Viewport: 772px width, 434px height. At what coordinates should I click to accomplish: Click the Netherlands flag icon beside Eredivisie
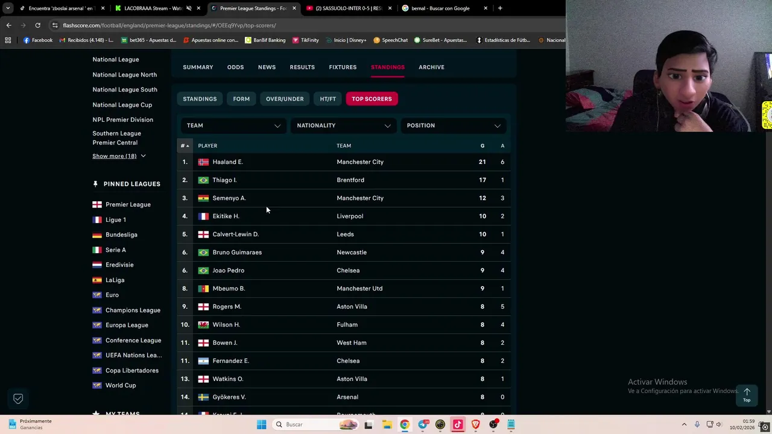pyautogui.click(x=96, y=265)
